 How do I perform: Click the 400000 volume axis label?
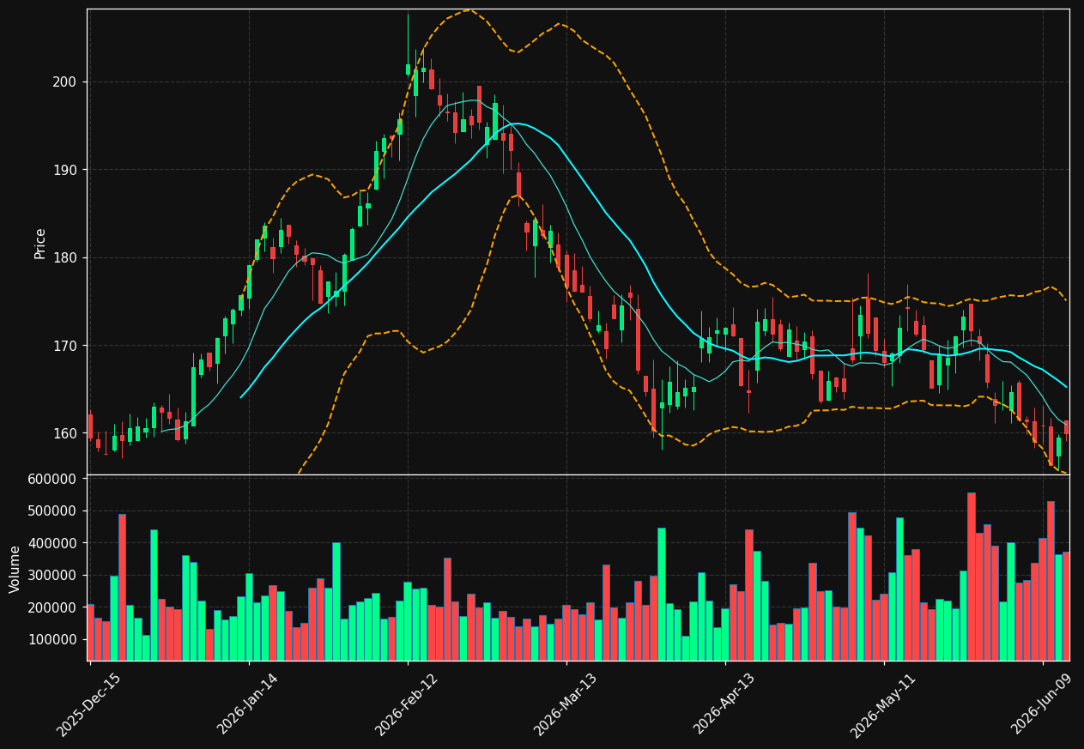(53, 543)
